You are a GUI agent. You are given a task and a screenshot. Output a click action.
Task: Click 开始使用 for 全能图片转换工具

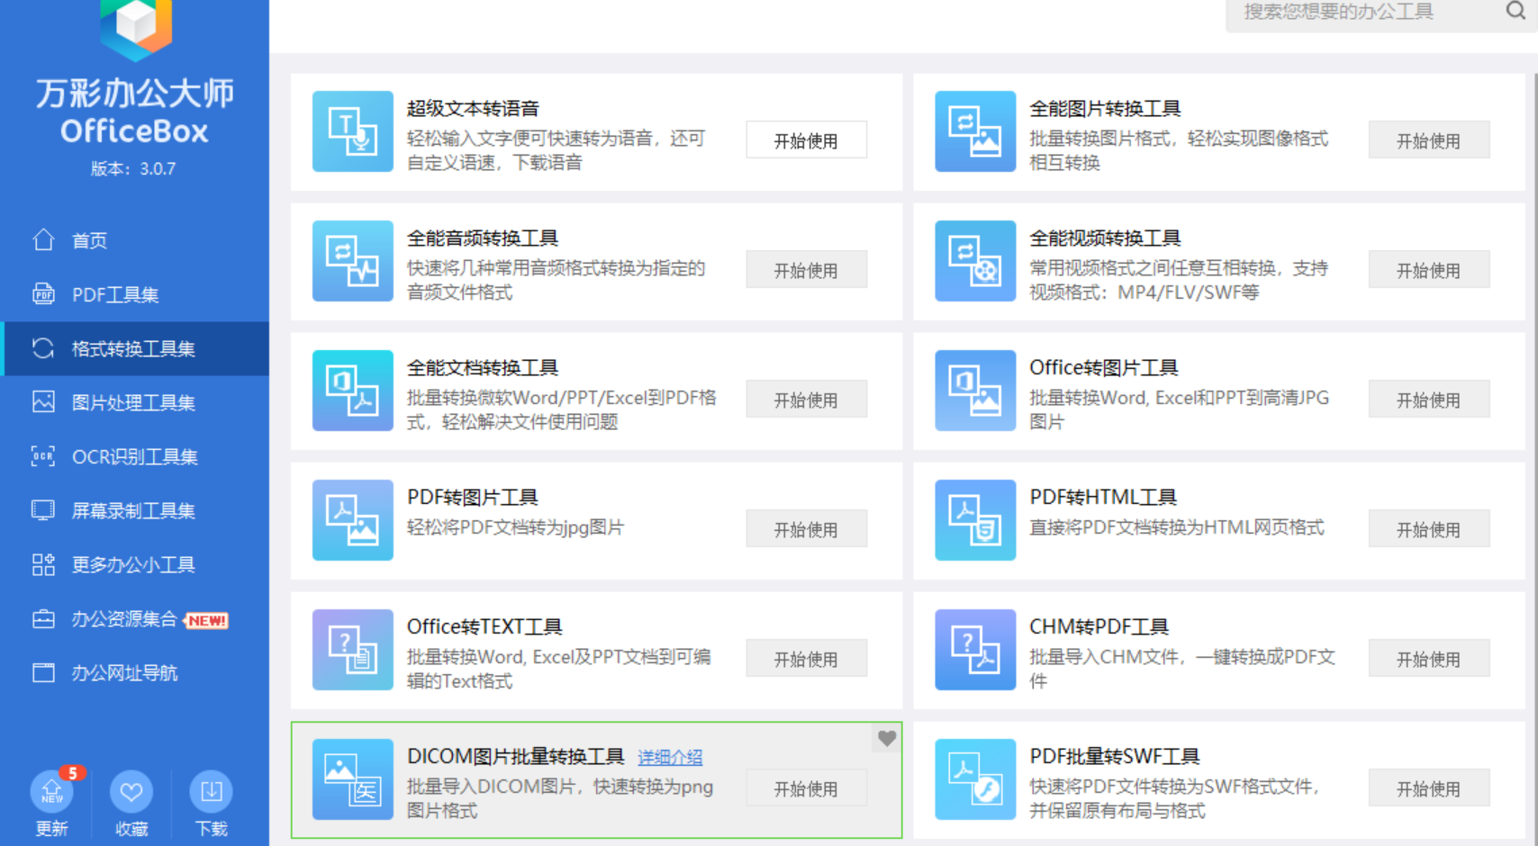pyautogui.click(x=1429, y=140)
